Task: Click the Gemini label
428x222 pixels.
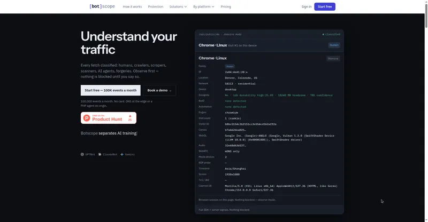Action: coord(129,154)
